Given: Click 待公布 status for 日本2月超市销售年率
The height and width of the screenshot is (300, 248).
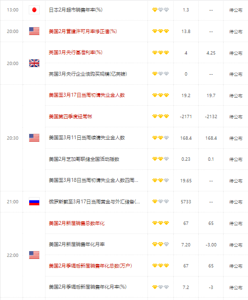Looking at the screenshot, I should tap(236, 10).
